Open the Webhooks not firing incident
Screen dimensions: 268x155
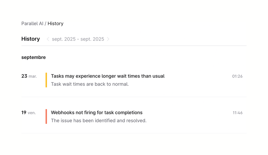coord(96,113)
